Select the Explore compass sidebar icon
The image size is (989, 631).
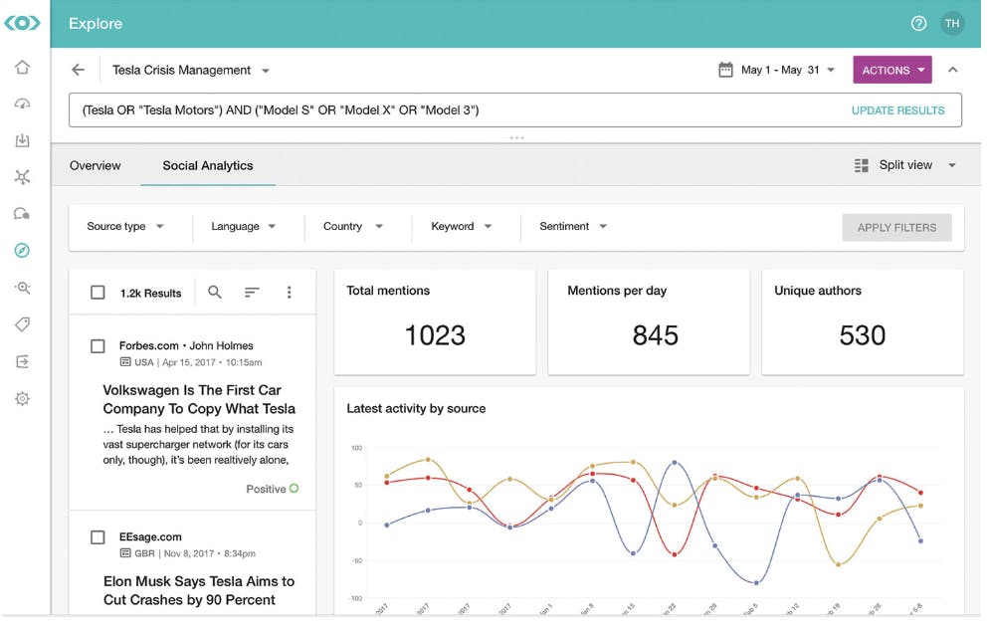pos(22,251)
